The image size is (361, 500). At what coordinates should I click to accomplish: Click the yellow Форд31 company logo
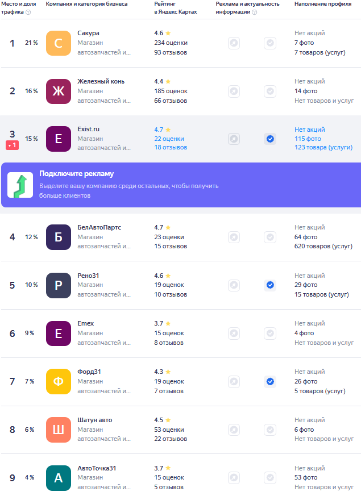click(59, 381)
